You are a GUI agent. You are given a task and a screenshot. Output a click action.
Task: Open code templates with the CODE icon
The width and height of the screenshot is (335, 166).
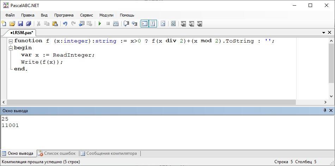173,24
